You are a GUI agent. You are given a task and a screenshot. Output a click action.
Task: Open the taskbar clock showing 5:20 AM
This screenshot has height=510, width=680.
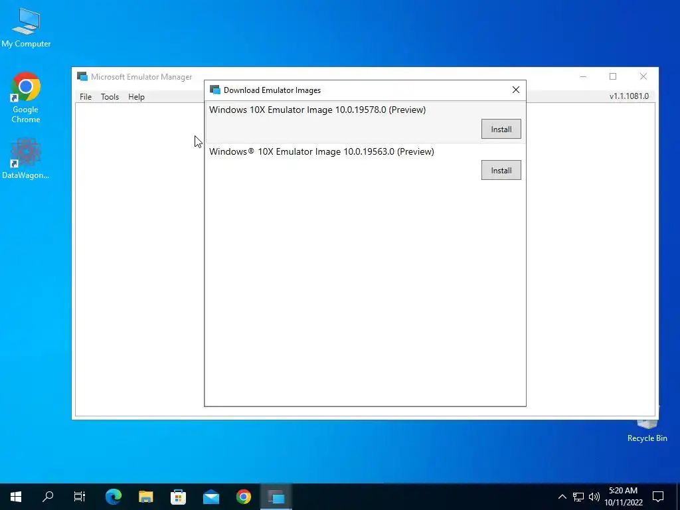[x=624, y=497]
